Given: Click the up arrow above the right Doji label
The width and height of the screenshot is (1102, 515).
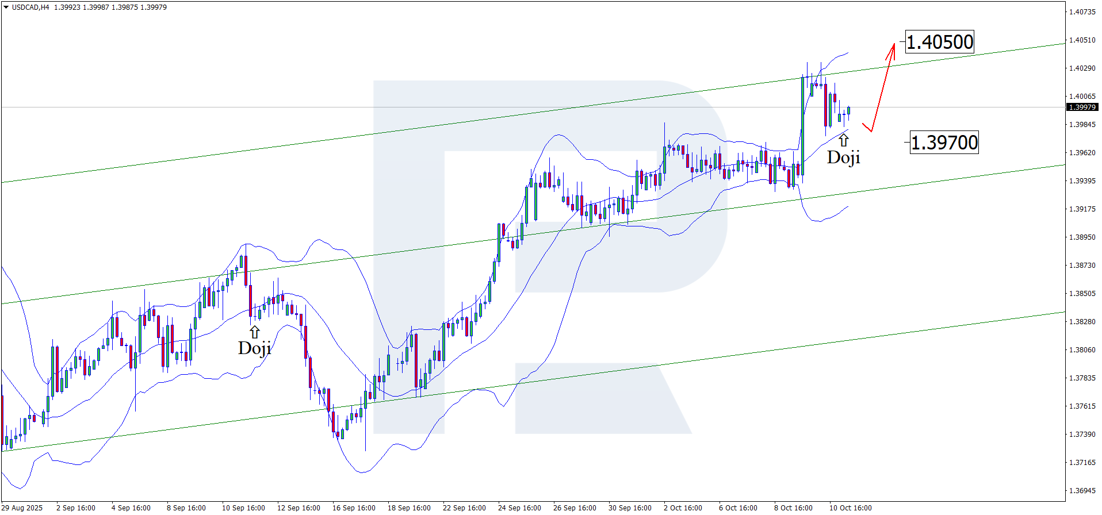Looking at the screenshot, I should [844, 140].
